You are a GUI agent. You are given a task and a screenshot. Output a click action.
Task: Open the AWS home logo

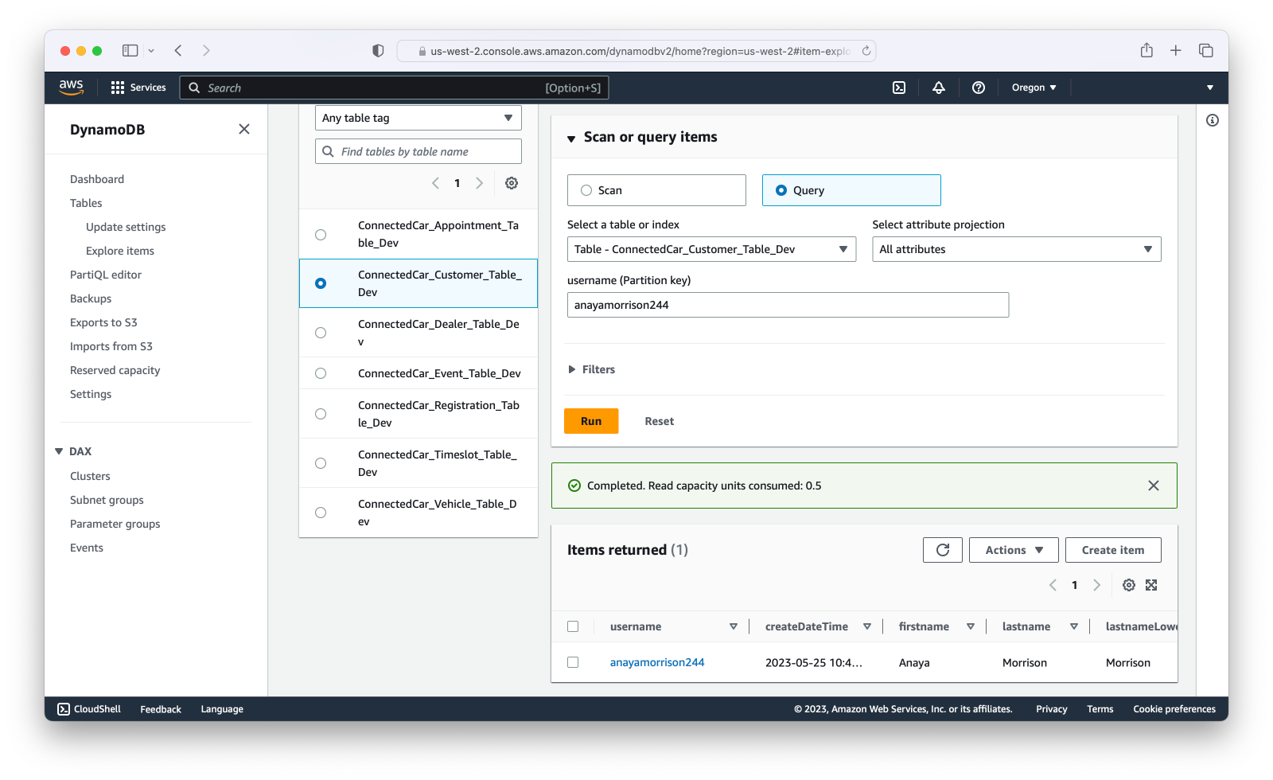pyautogui.click(x=71, y=88)
